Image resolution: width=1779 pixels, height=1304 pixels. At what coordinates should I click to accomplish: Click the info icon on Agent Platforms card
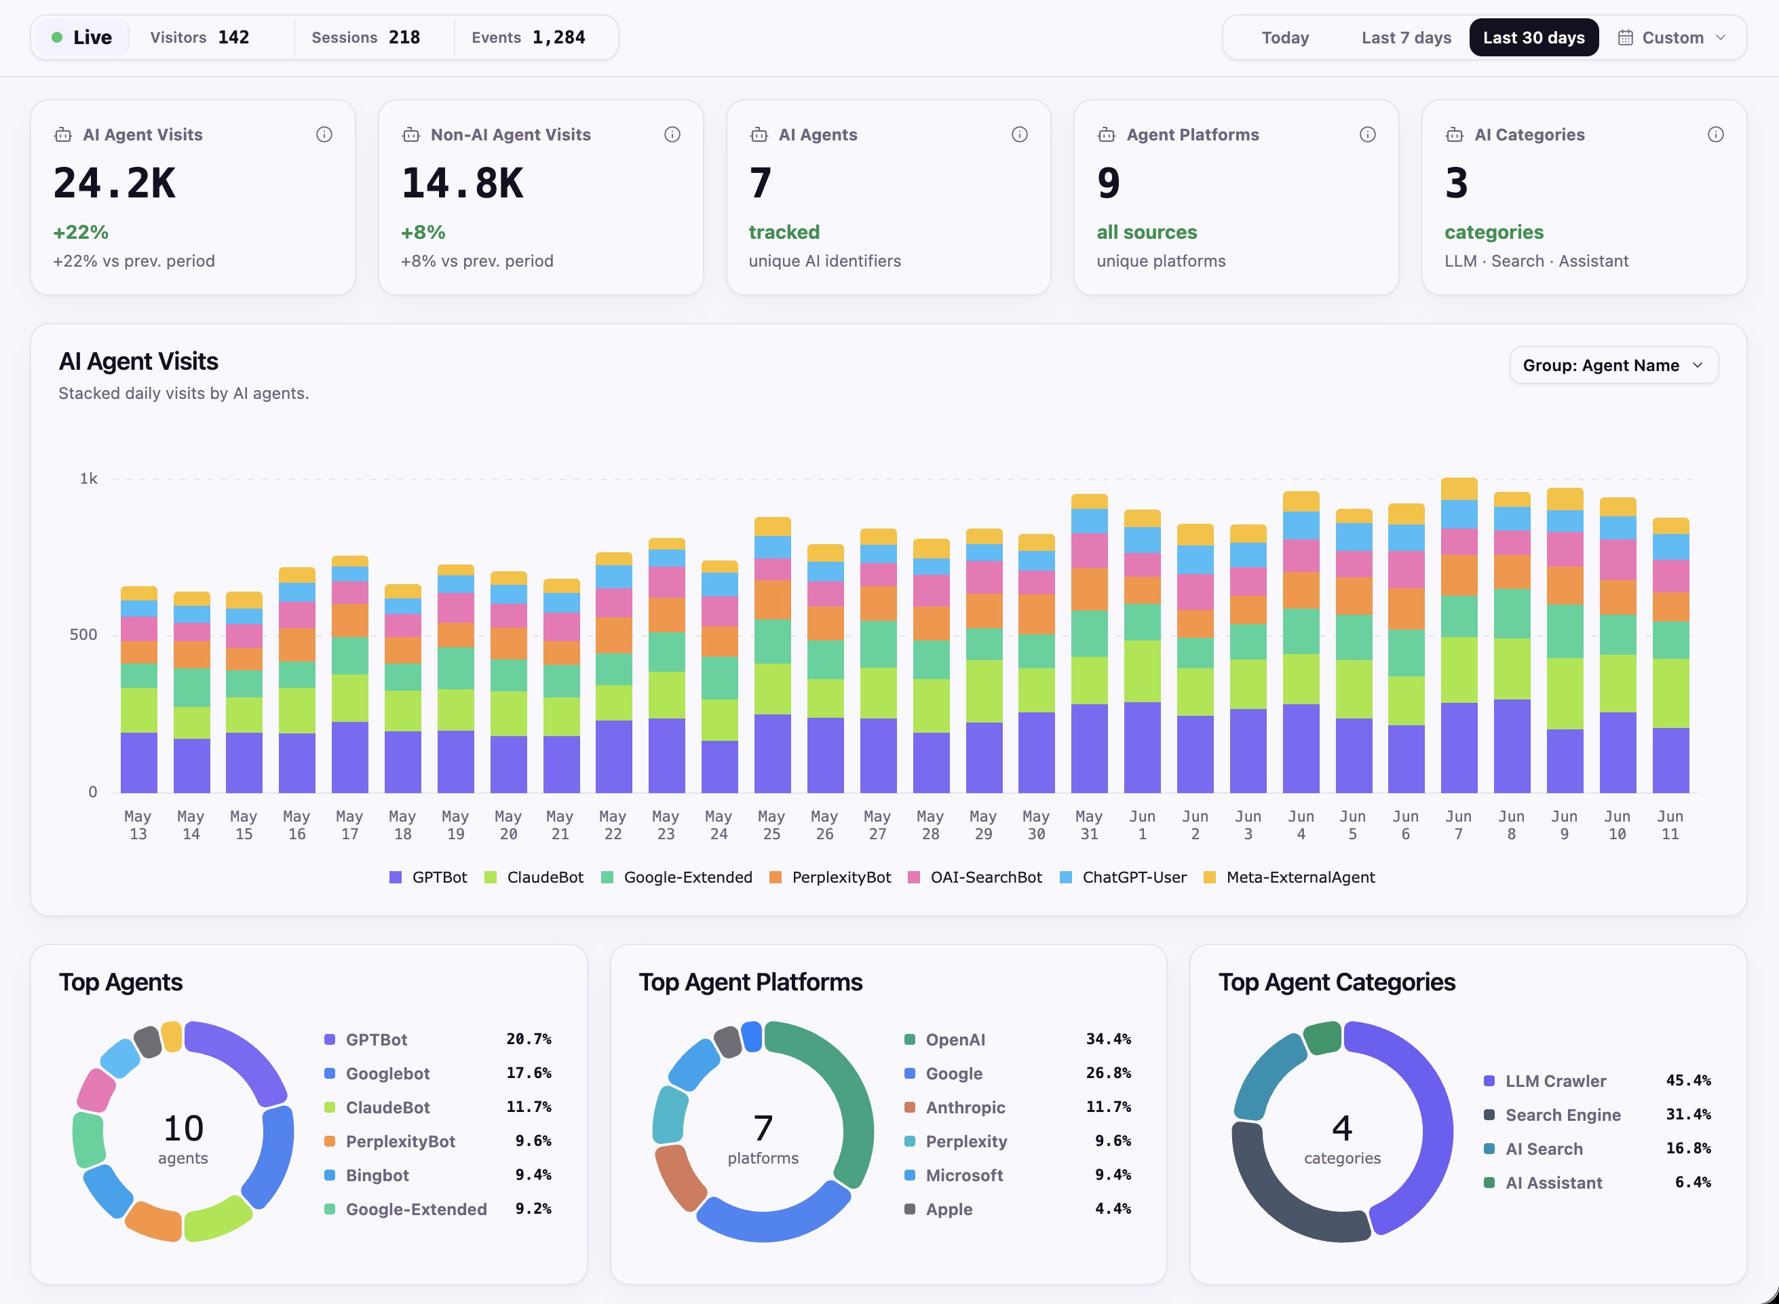(x=1368, y=134)
